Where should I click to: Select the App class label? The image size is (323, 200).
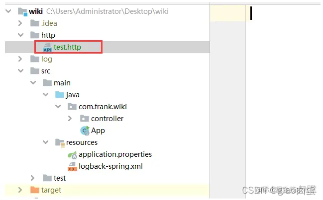click(x=98, y=131)
